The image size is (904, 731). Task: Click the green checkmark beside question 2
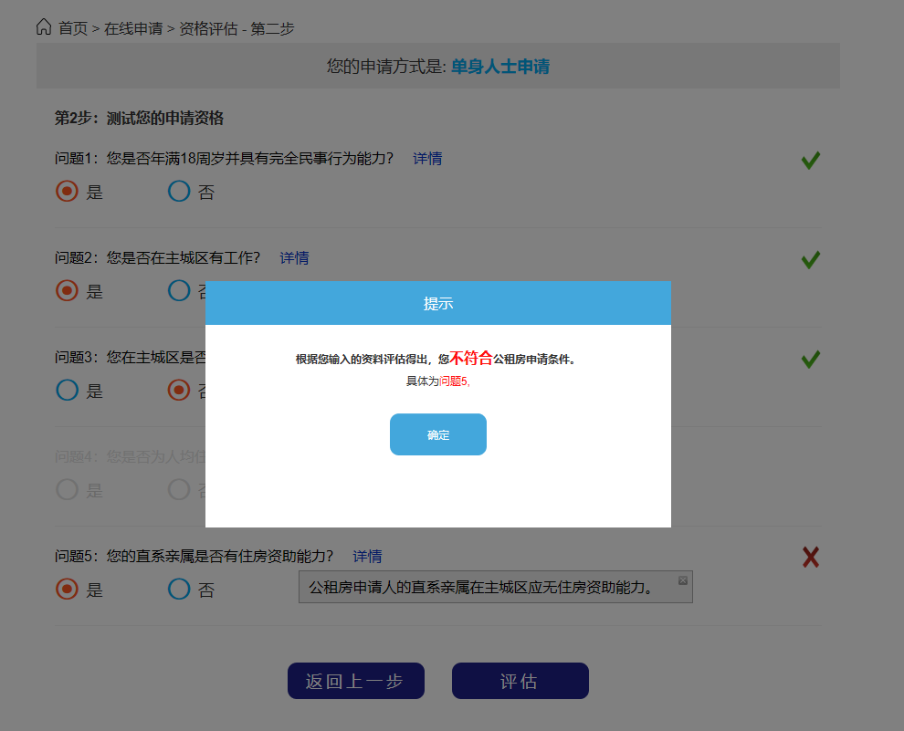pos(809,259)
